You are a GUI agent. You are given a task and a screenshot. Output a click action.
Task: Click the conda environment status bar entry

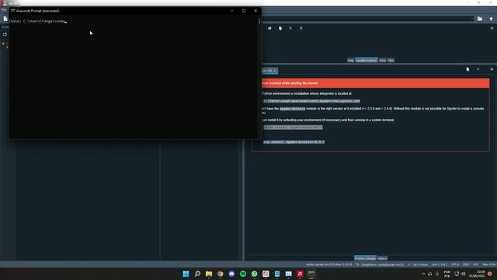click(328, 264)
